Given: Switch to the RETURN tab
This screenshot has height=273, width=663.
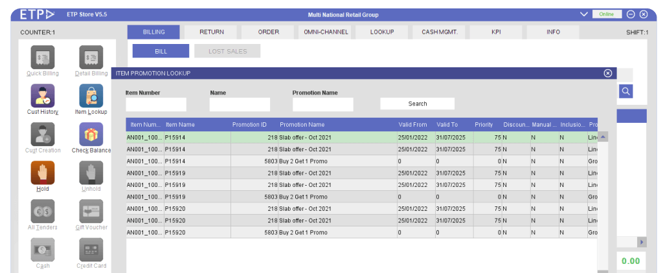Looking at the screenshot, I should [212, 32].
